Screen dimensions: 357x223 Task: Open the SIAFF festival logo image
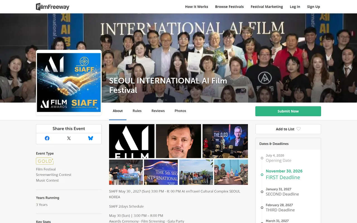pyautogui.click(x=69, y=83)
